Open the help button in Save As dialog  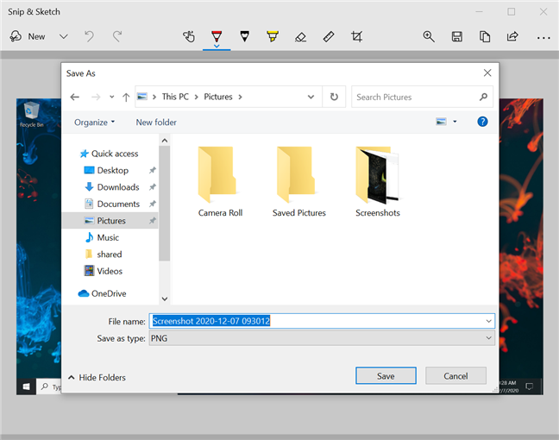483,122
